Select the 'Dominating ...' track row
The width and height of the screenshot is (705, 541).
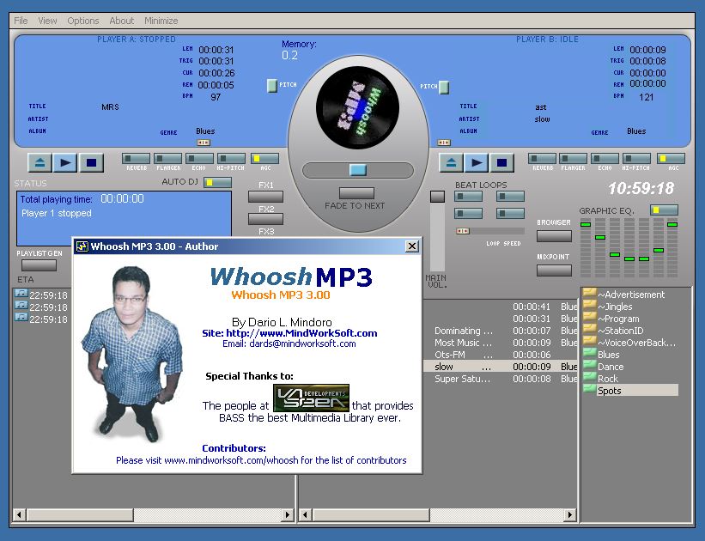(x=501, y=331)
